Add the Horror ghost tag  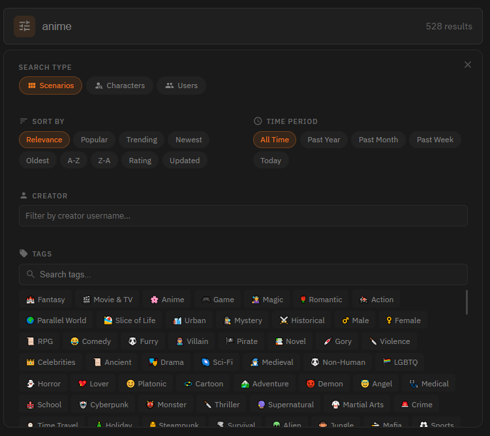(x=43, y=384)
